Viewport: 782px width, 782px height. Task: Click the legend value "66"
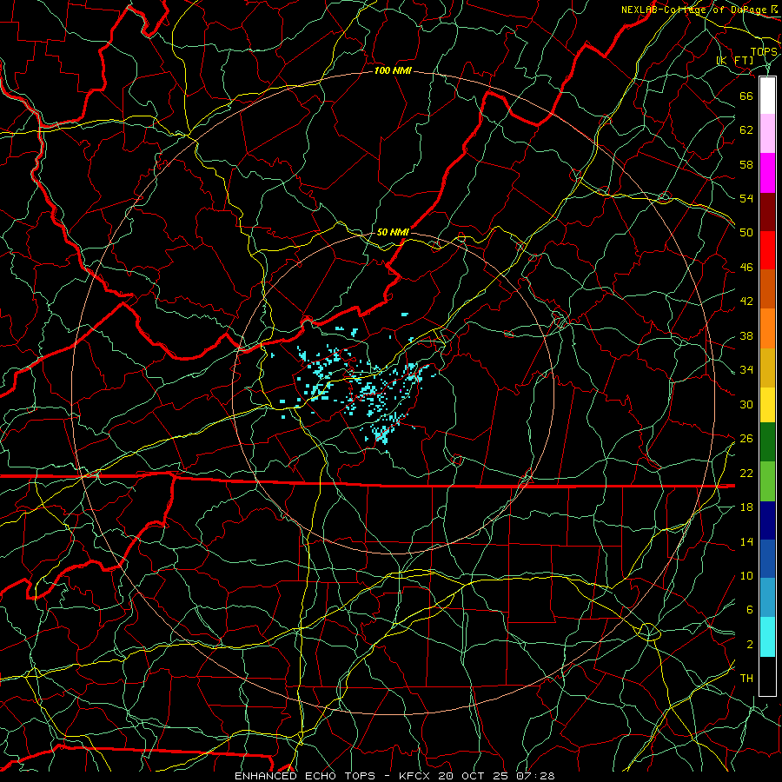click(746, 96)
